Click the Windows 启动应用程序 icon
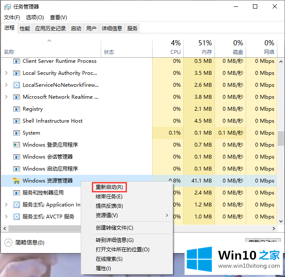This screenshot has width=285, height=277. [x=17, y=169]
